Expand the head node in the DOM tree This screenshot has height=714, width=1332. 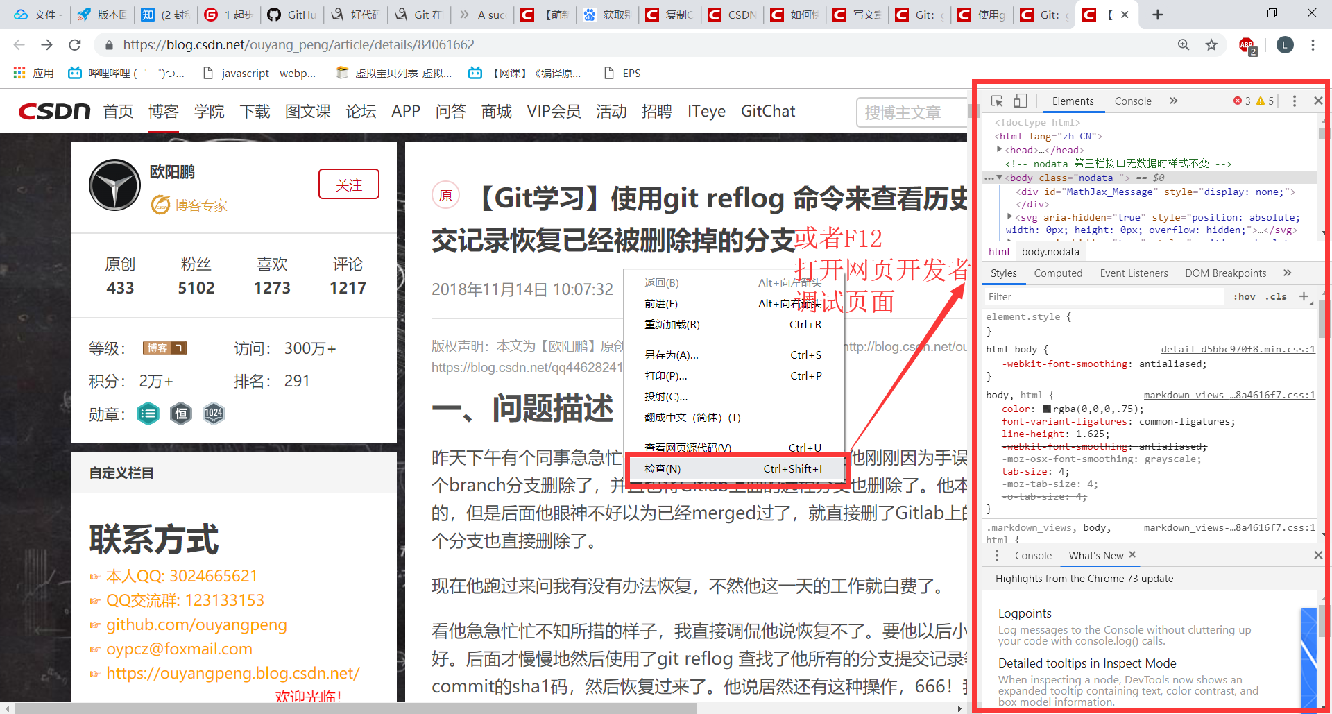coord(999,150)
